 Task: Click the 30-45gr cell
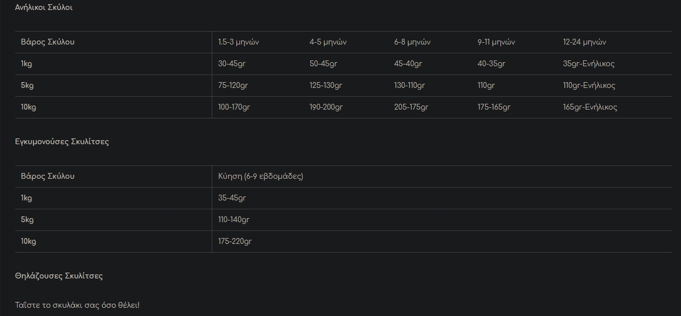(x=232, y=64)
